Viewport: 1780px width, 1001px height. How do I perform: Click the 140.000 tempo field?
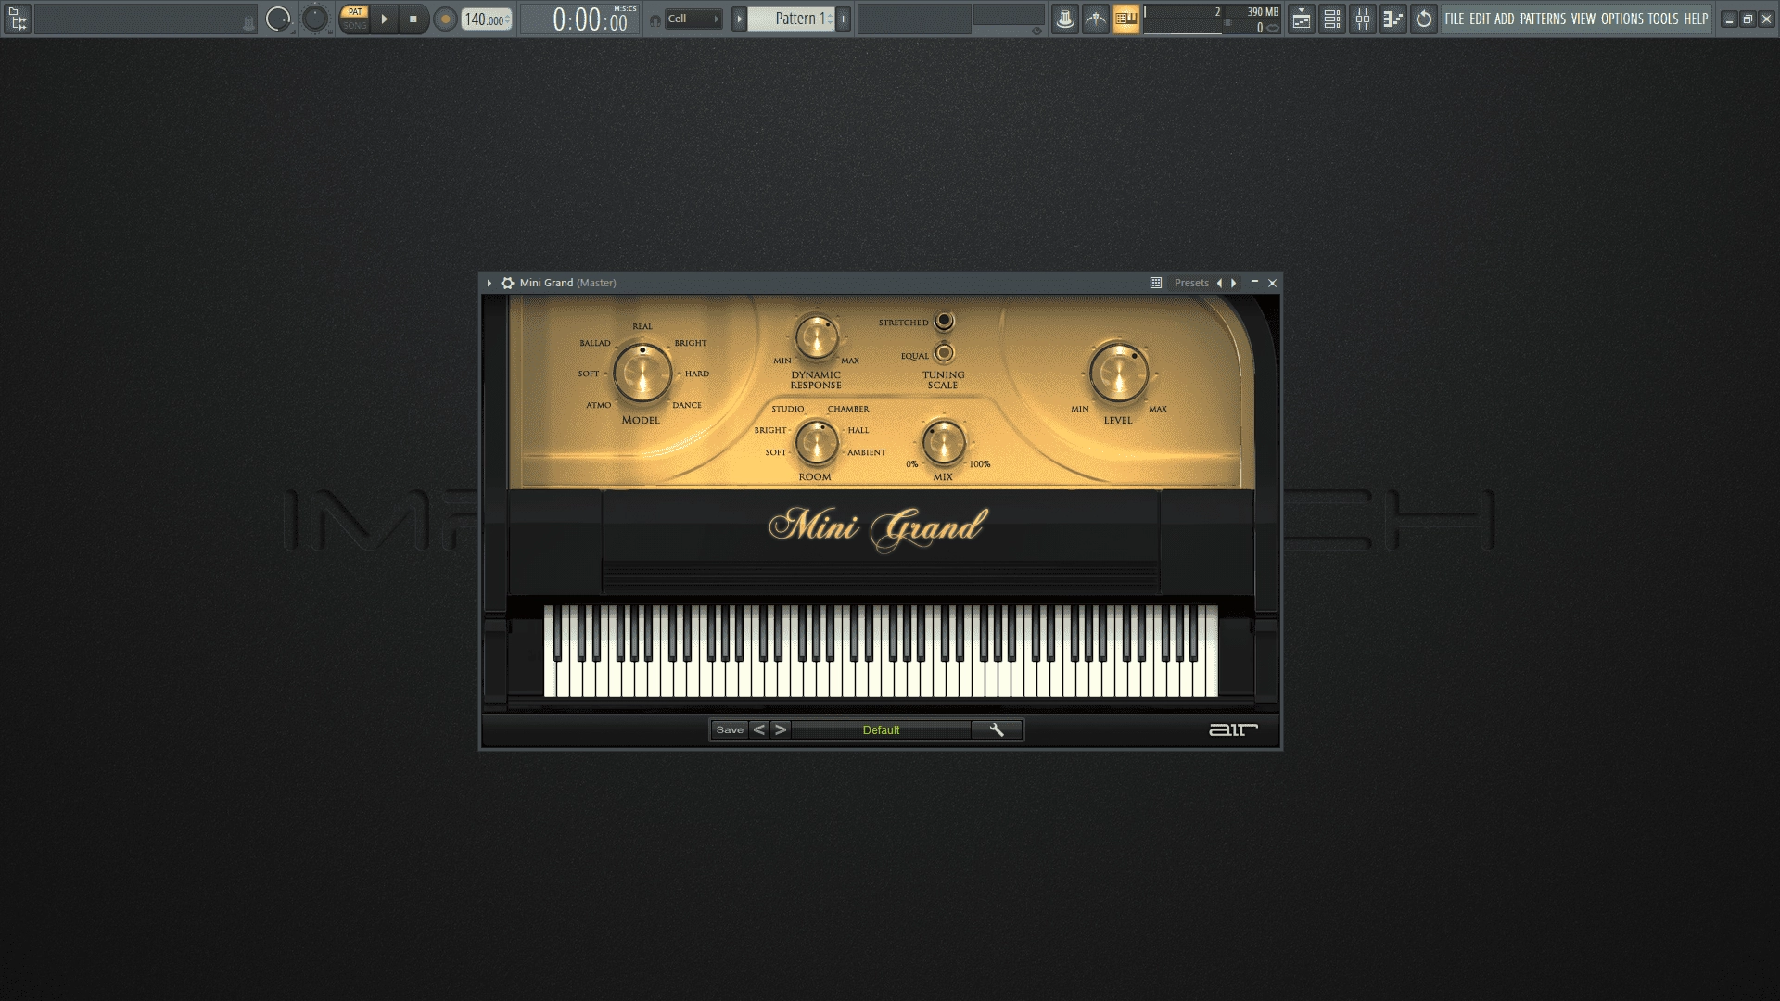(487, 19)
